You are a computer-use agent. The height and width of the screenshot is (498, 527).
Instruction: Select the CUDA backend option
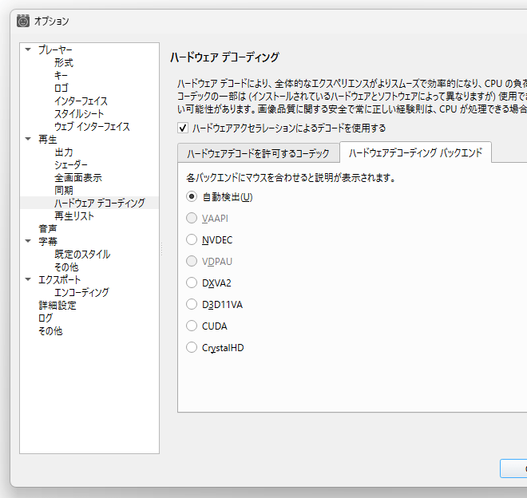[192, 326]
